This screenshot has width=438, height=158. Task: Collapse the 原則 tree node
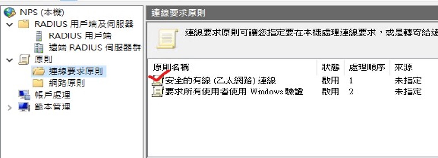point(10,60)
